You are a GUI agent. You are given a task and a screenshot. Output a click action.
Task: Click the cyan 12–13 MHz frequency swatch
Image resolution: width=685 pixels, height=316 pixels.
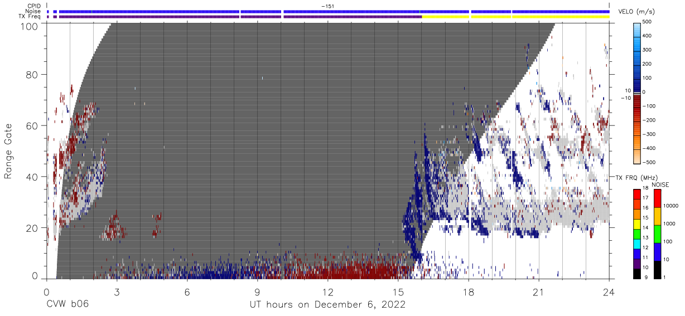coord(637,244)
